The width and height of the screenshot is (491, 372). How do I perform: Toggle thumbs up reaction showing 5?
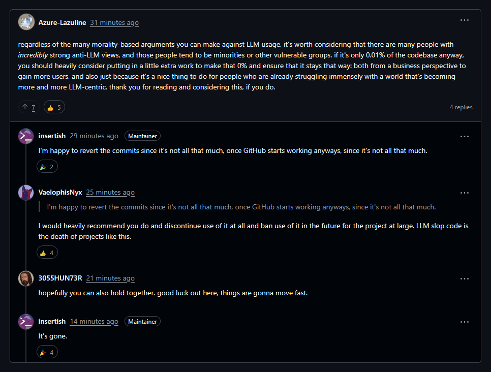54,107
